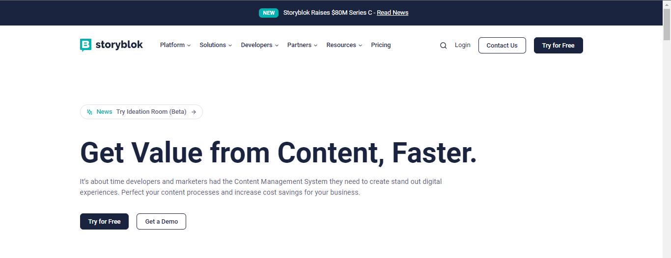This screenshot has width=671, height=258.
Task: Expand the Partners menu chevron
Action: point(315,46)
